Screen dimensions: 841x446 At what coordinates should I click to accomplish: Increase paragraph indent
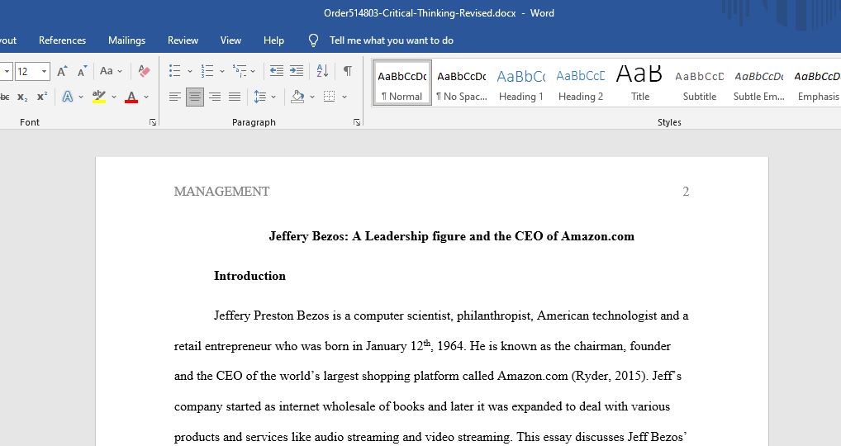tap(296, 71)
